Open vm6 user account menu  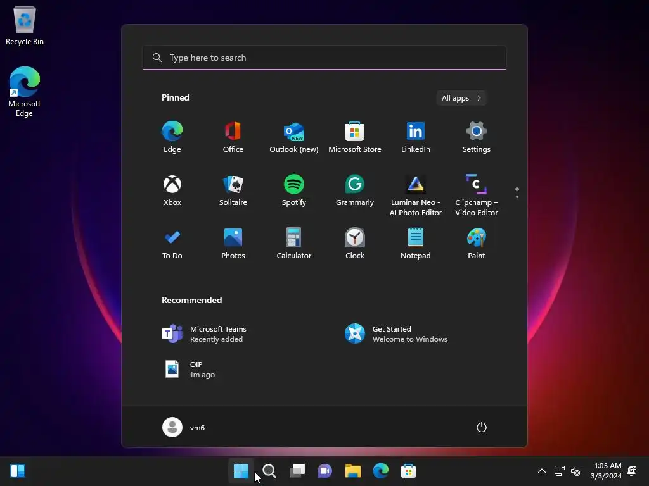point(184,427)
